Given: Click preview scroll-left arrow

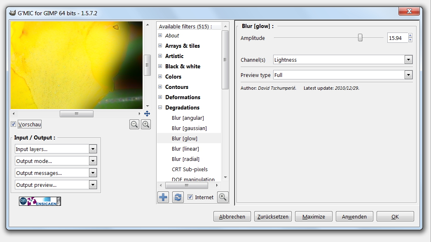Looking at the screenshot, I should 14,114.
